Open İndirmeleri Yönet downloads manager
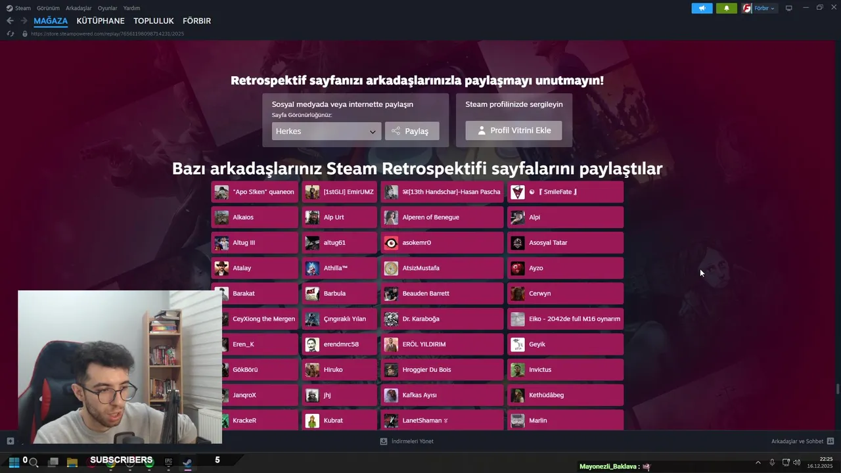The image size is (841, 473). 407,441
